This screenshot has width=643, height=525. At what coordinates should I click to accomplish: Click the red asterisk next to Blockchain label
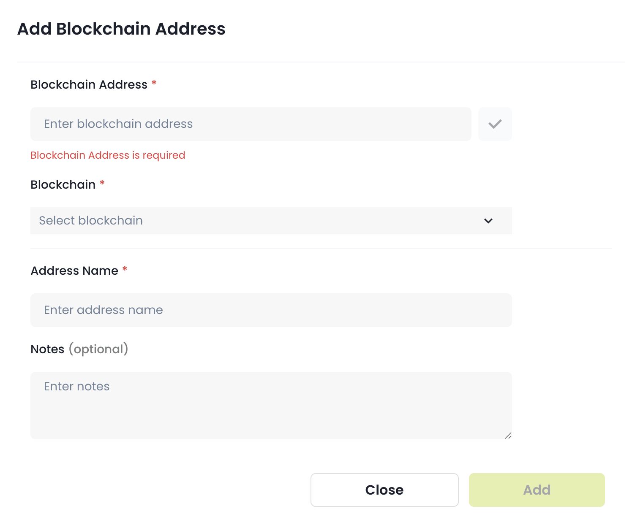point(102,184)
